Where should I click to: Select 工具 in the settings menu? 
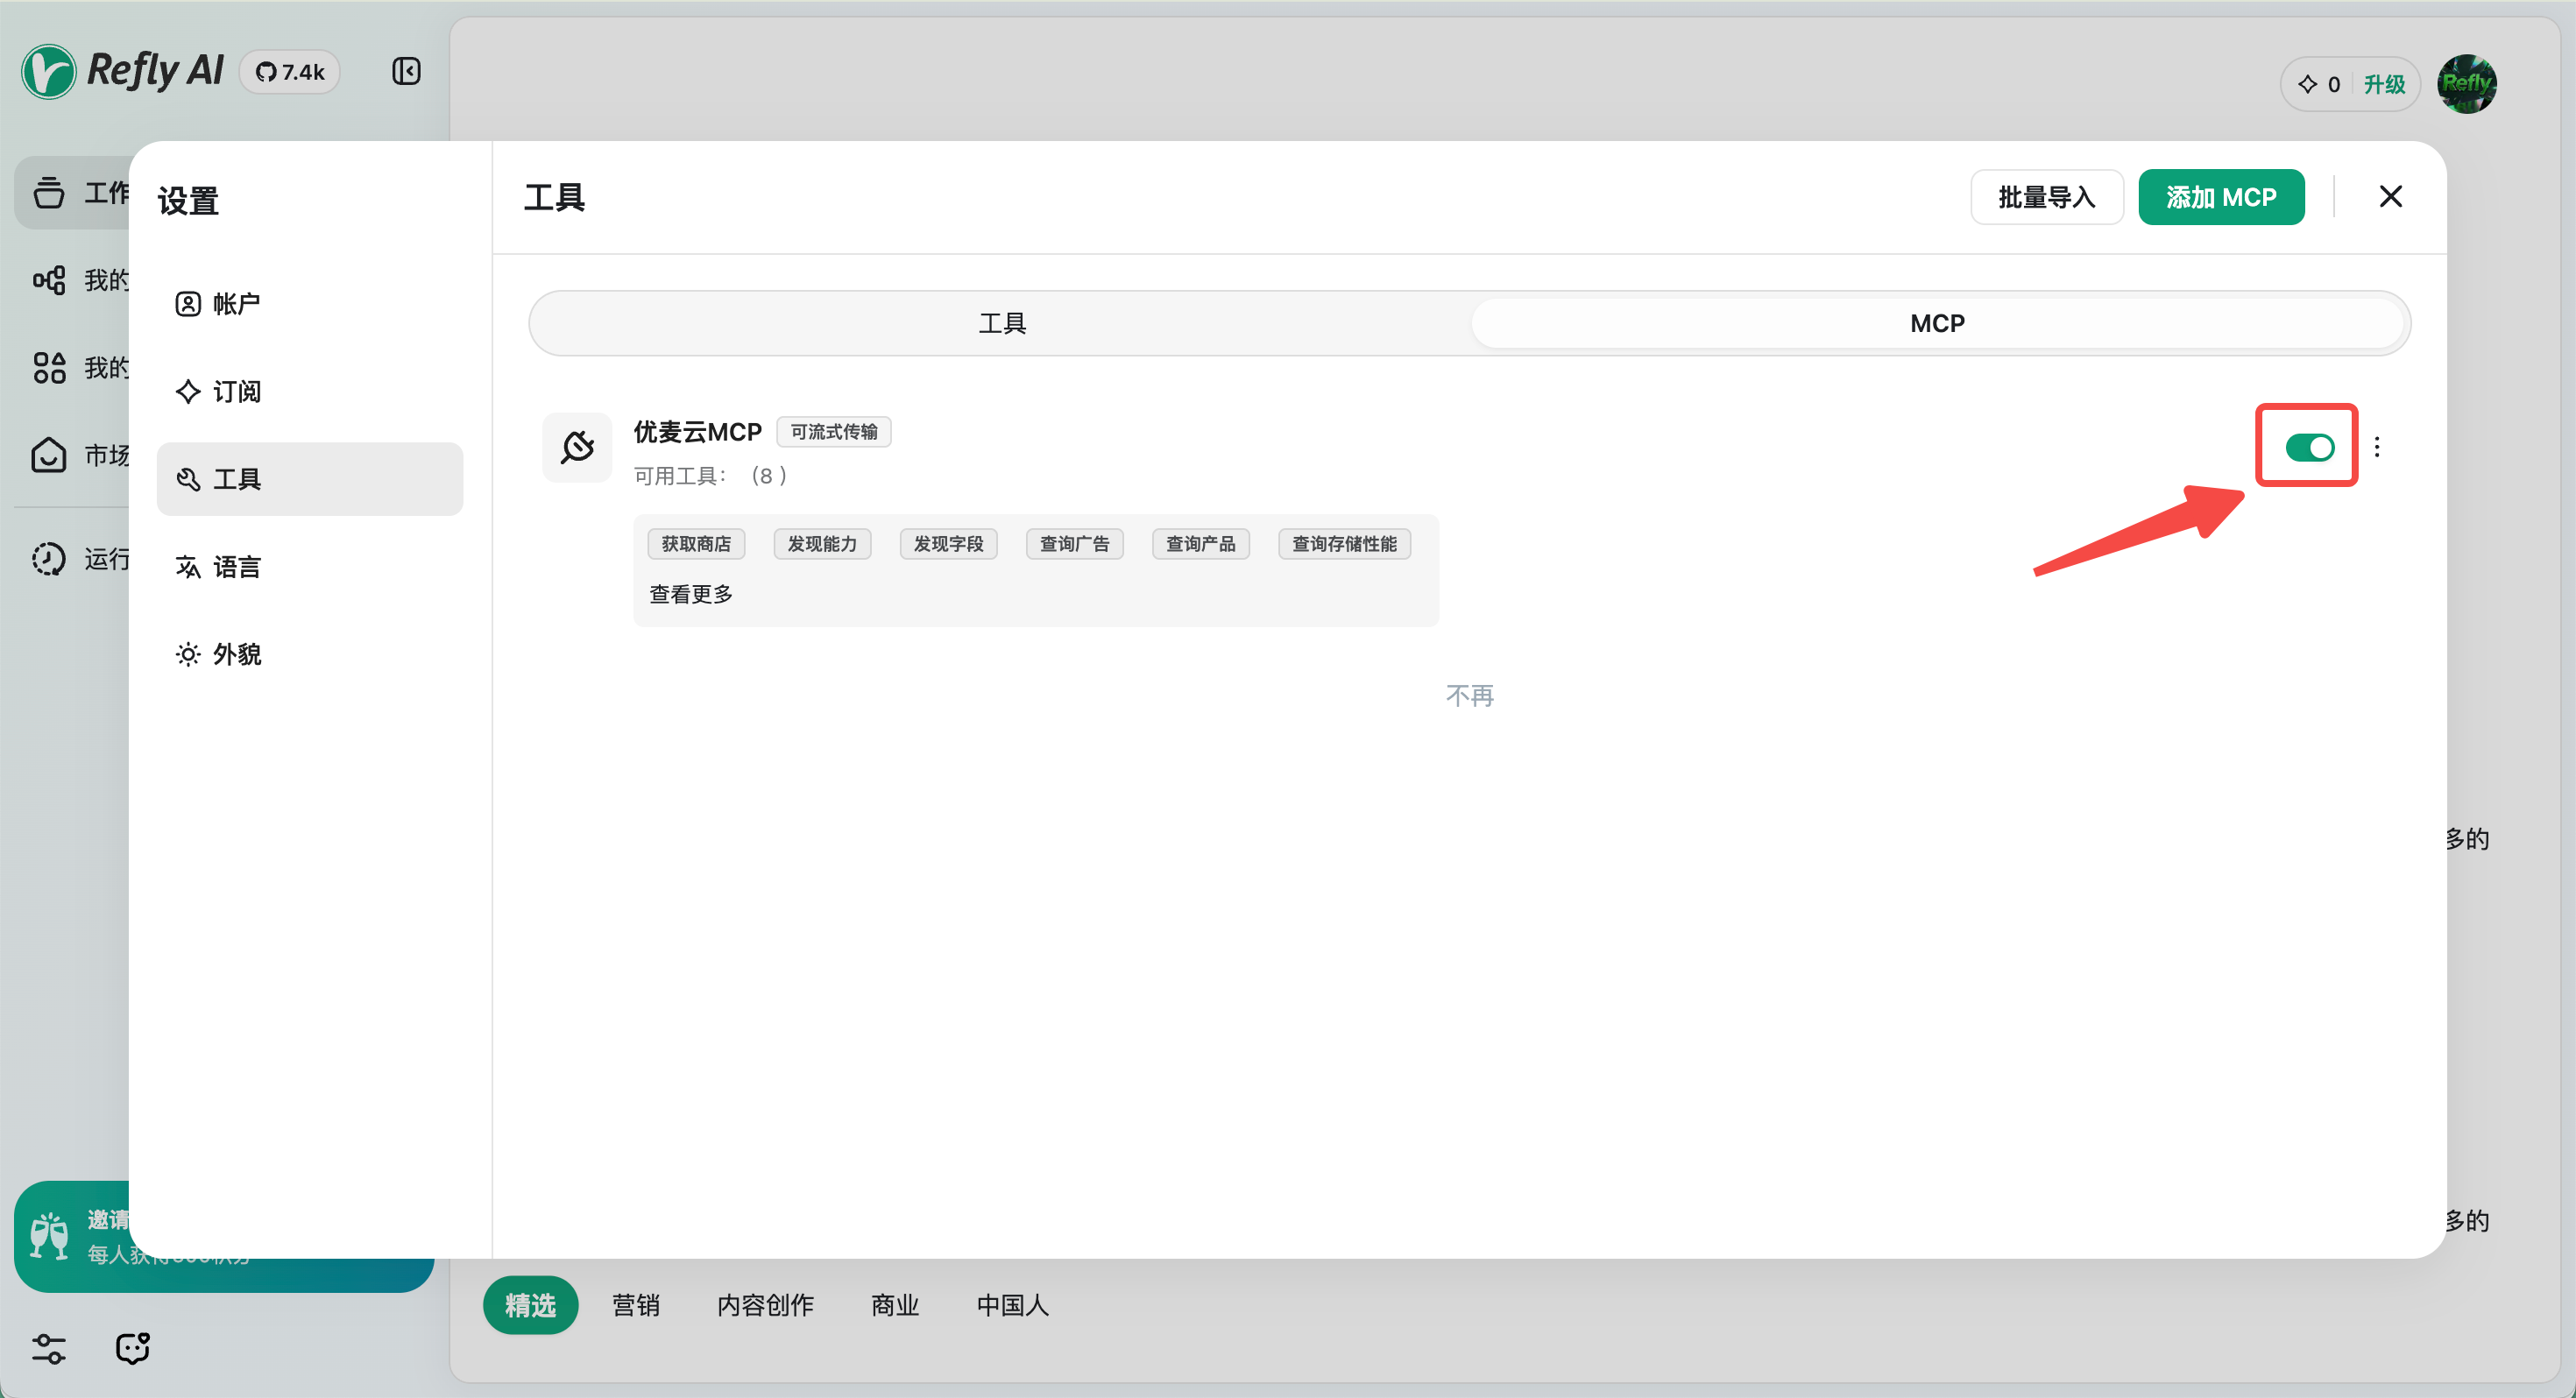tap(310, 479)
